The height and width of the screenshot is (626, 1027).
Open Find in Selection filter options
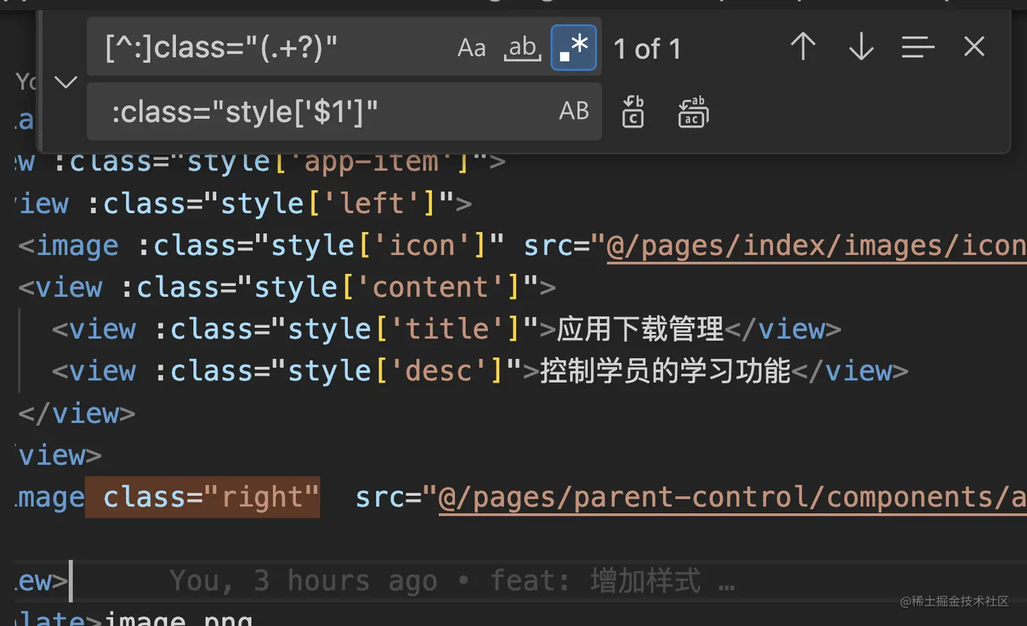click(x=917, y=47)
